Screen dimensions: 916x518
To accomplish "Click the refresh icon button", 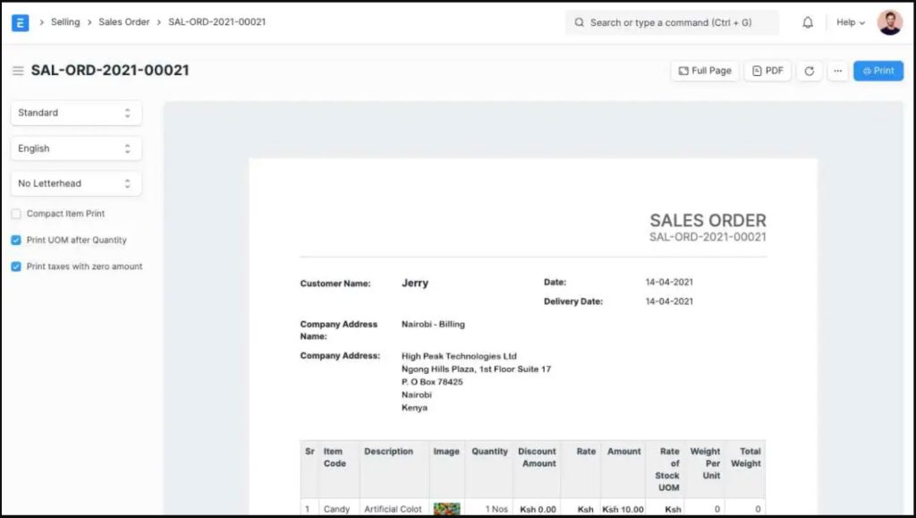I will (810, 71).
